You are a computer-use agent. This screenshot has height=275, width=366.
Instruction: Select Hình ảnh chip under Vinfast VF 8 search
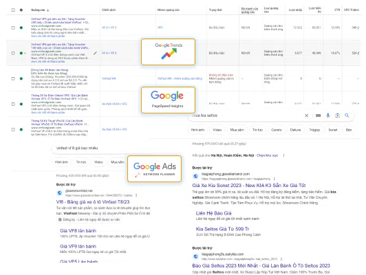61,162
